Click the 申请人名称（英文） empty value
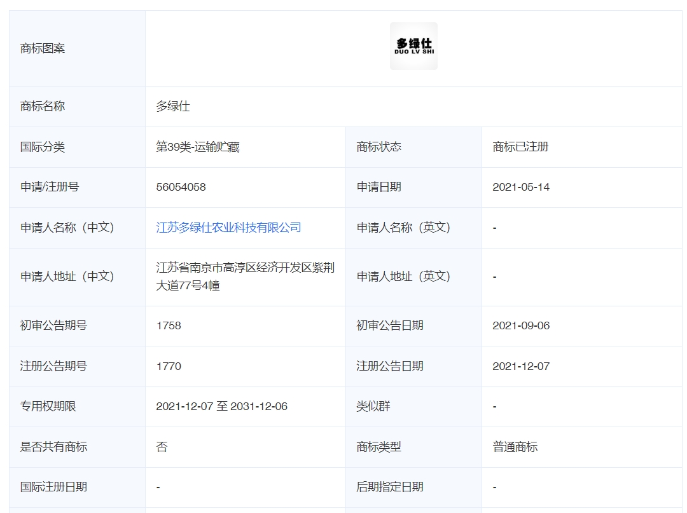The height and width of the screenshot is (513, 687). click(x=494, y=228)
